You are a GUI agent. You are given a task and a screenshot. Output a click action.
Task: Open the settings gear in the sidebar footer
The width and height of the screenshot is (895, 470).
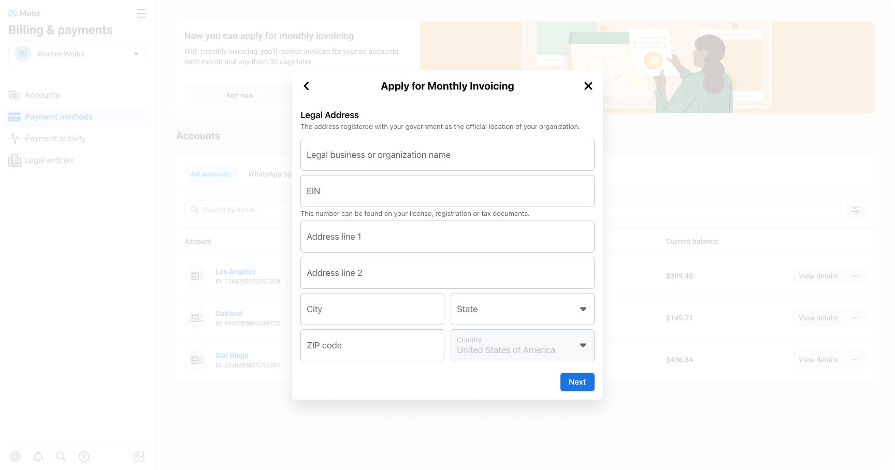tap(16, 457)
